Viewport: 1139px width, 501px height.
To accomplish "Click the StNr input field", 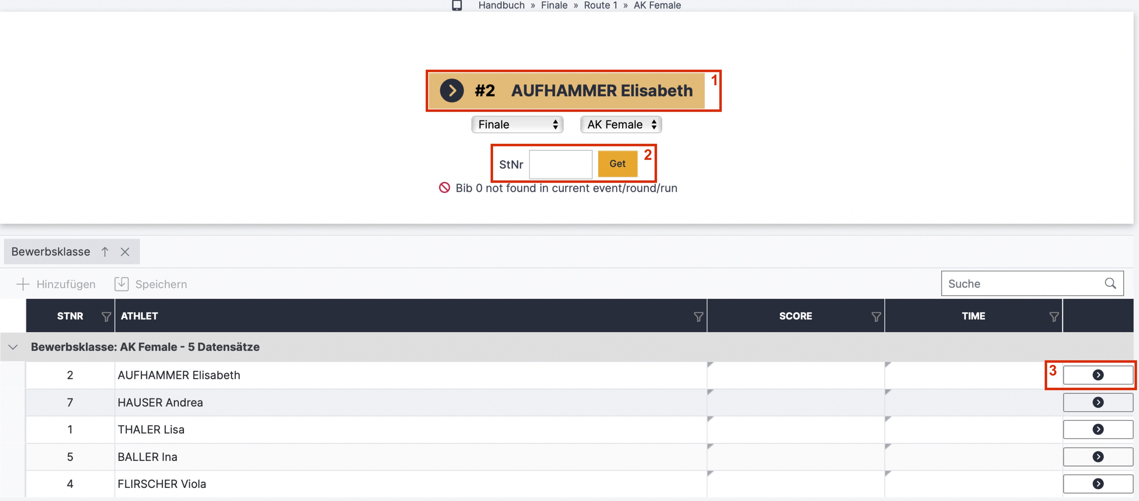I will click(560, 164).
